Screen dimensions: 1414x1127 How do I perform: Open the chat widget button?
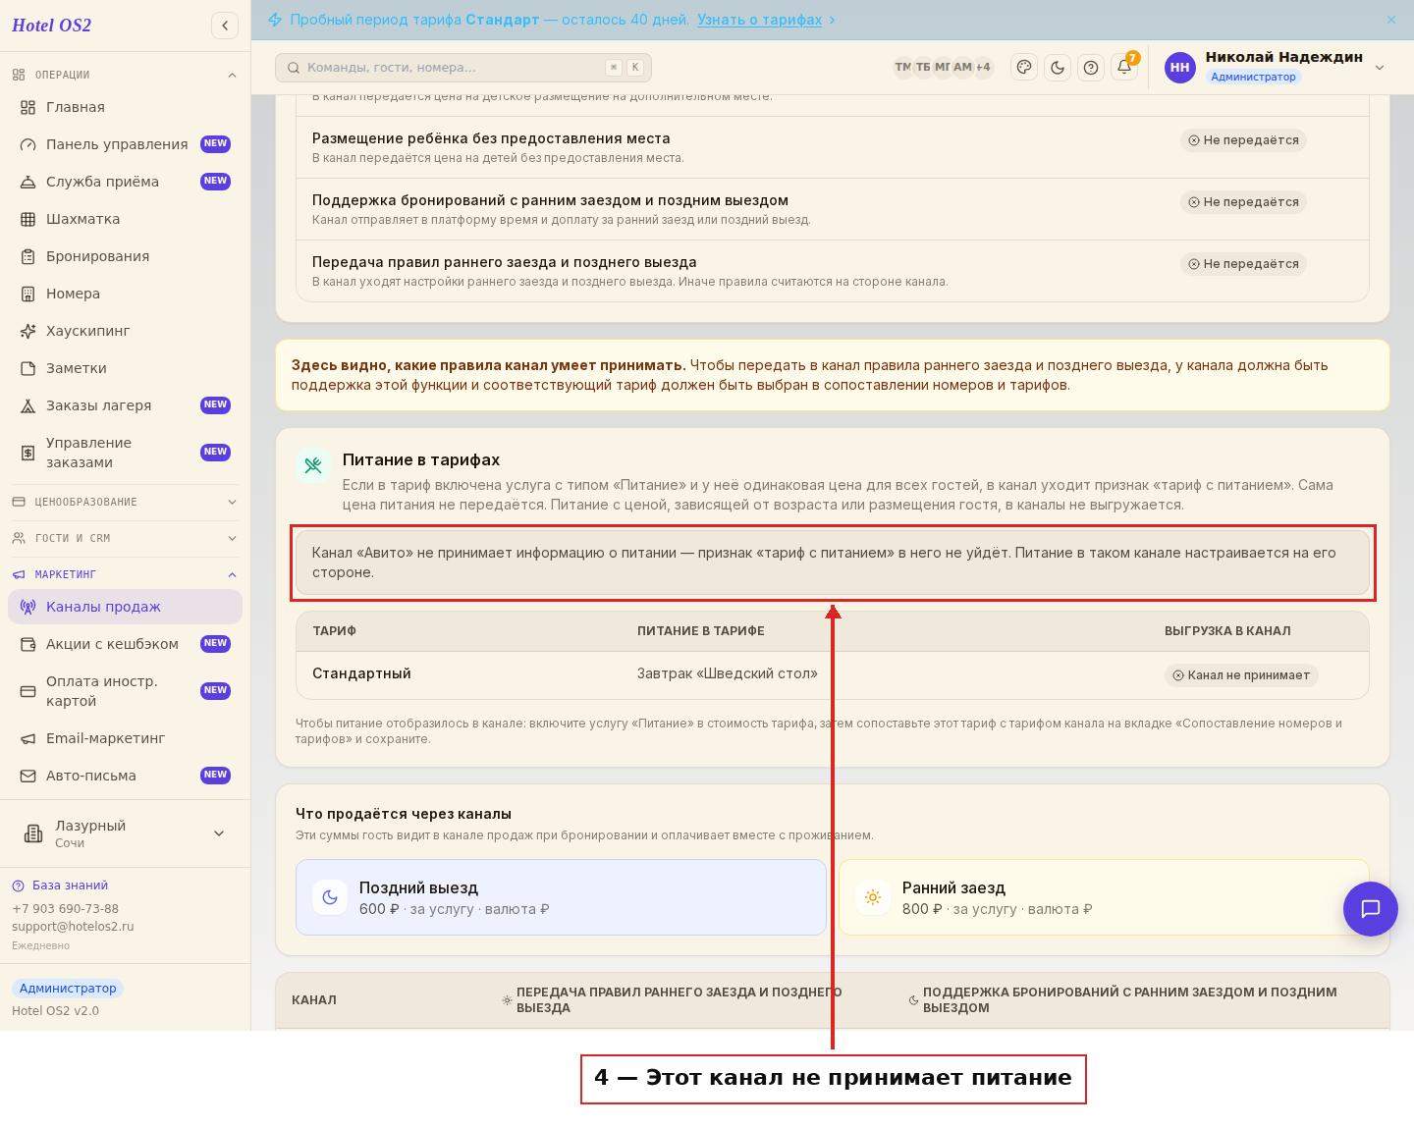click(x=1371, y=908)
